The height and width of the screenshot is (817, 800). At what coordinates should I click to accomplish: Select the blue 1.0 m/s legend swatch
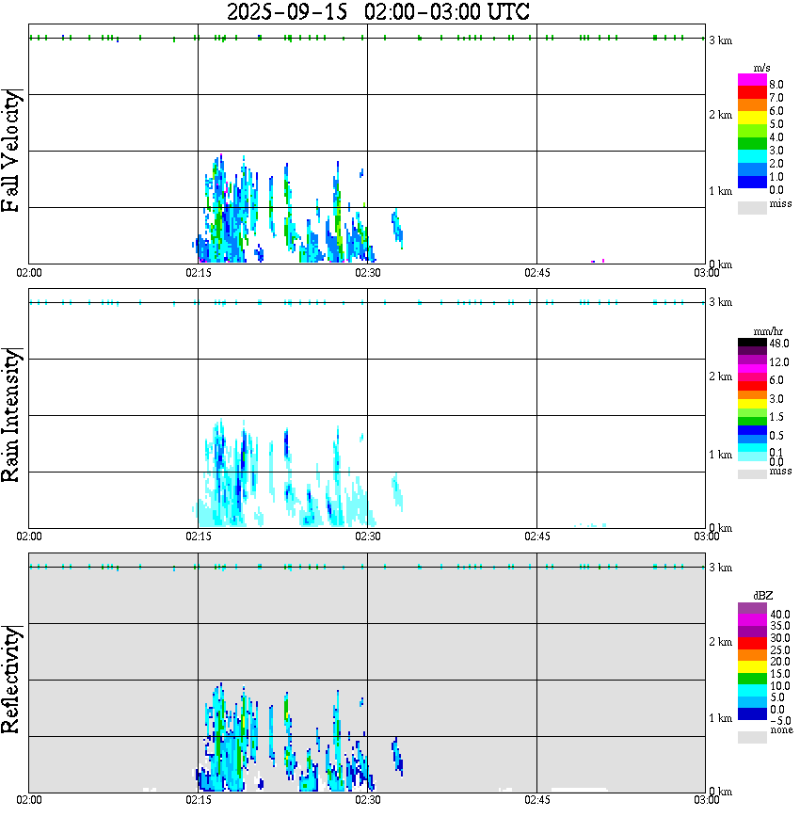tap(752, 168)
